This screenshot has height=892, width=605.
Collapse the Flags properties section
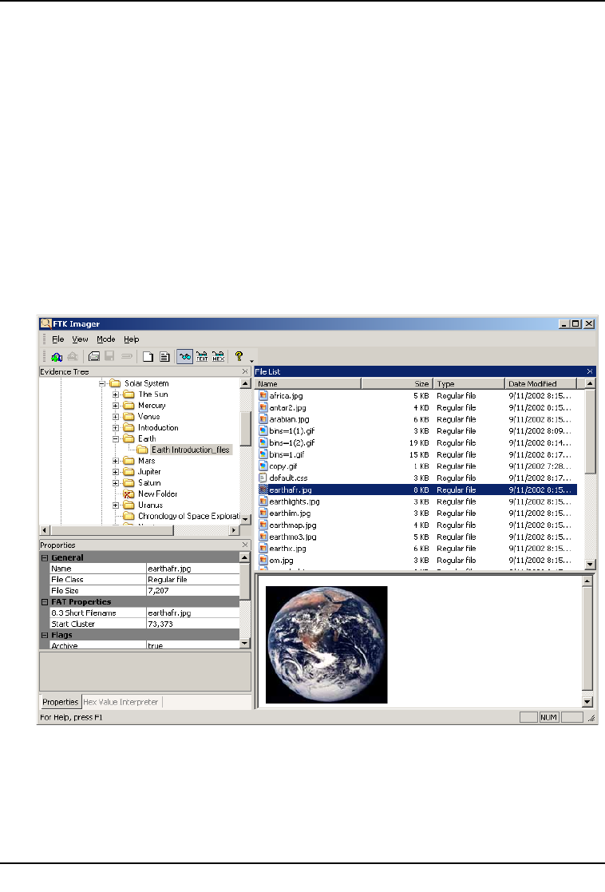click(x=45, y=635)
